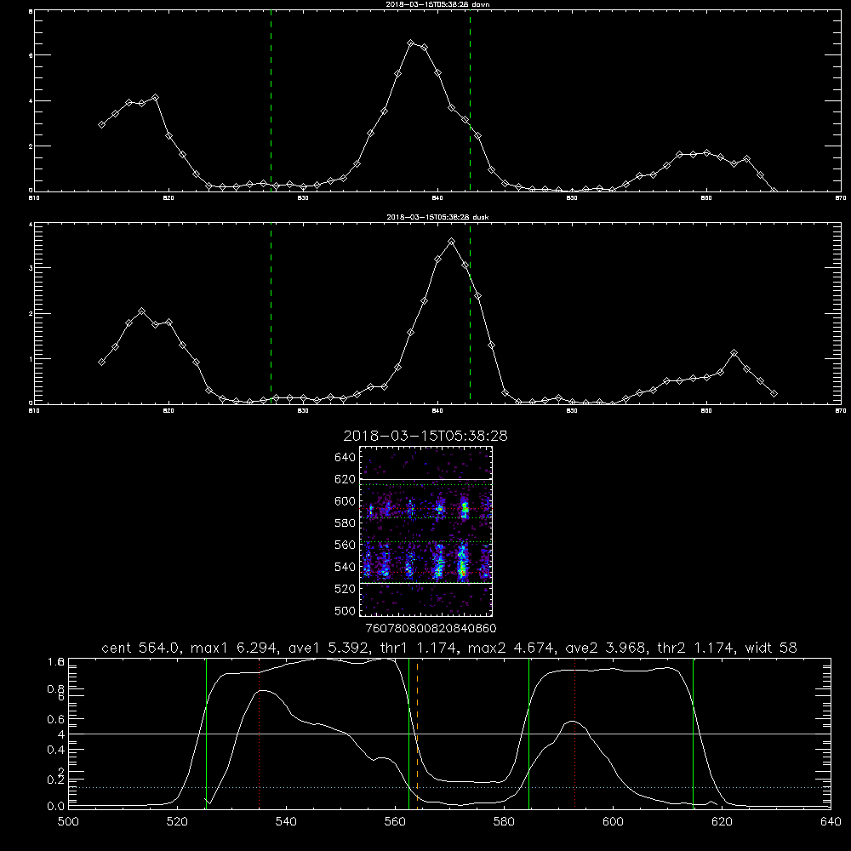Click the dawn plot x-axis label 840
This screenshot has height=851, width=851.
coord(437,198)
